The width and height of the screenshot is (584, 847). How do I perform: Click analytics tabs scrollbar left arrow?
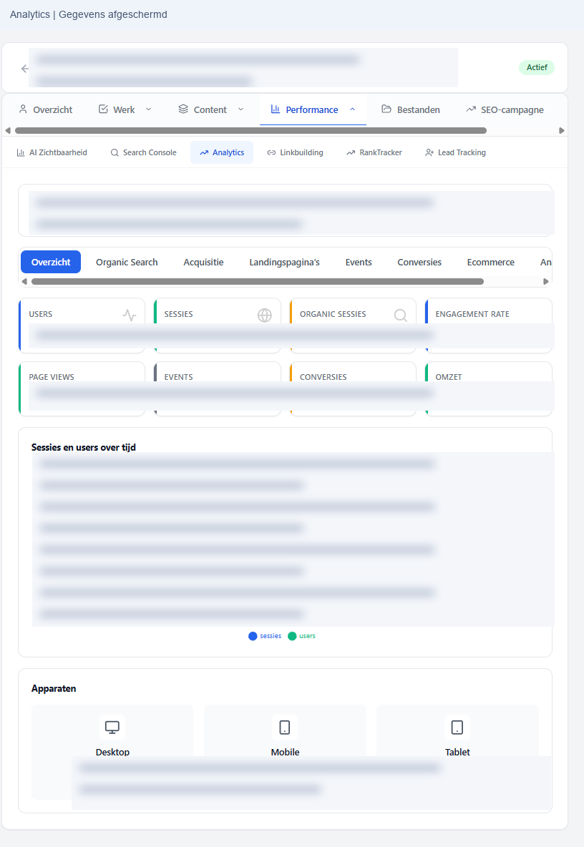[24, 281]
